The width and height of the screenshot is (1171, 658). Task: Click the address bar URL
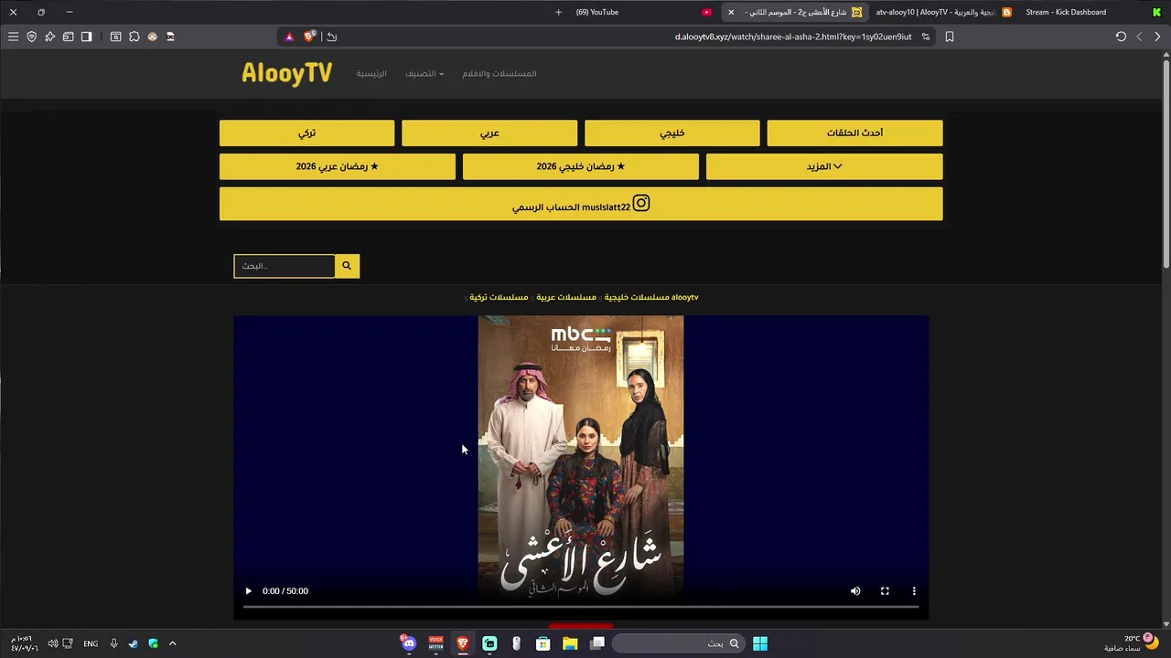click(793, 37)
